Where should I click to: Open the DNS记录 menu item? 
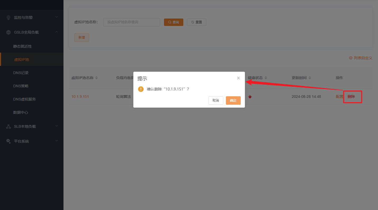(21, 73)
